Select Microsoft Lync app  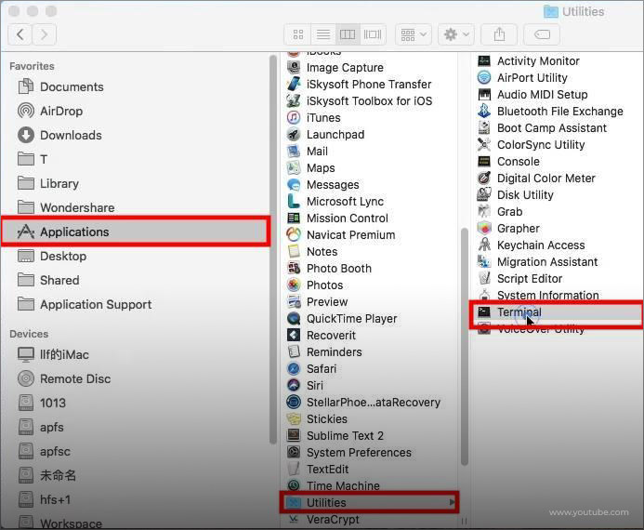tap(335, 202)
